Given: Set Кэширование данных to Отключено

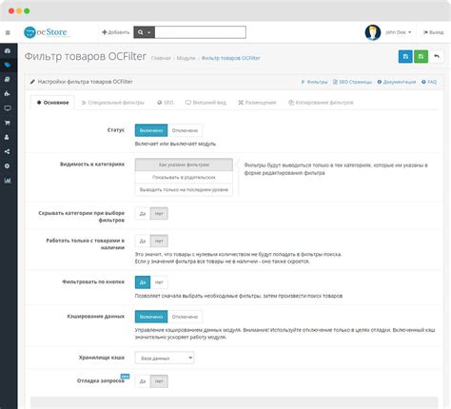Looking at the screenshot, I should click(185, 317).
